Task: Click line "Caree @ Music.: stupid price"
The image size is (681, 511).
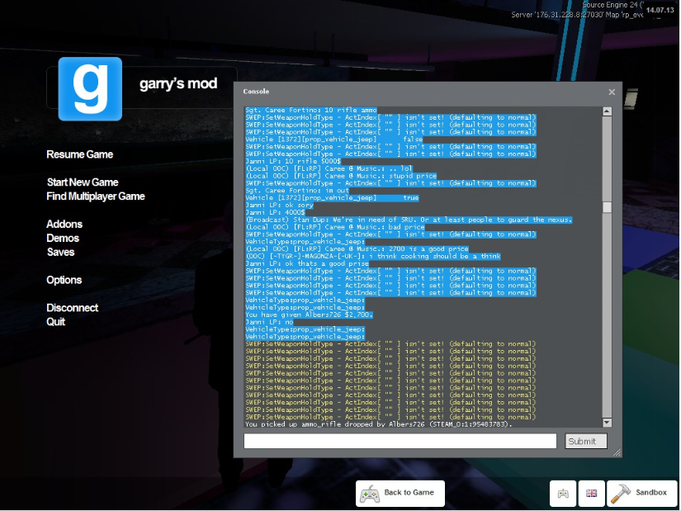Action: (341, 176)
